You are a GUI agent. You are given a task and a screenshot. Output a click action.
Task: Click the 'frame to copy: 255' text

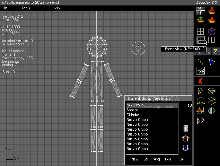(17, 58)
